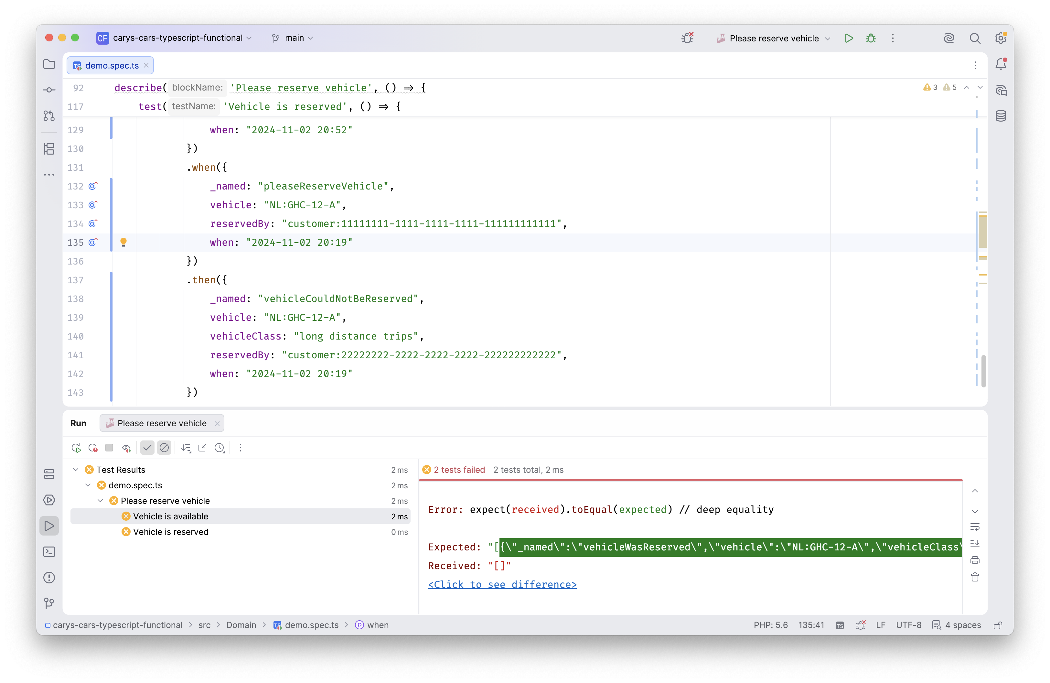The height and width of the screenshot is (683, 1050).
Task: Open the Notifications bell icon
Action: [1001, 64]
